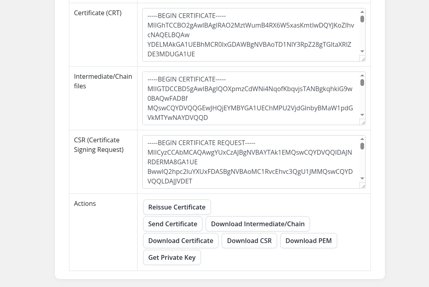
Task: Click the up arrow of the Intermediate/Chain scrollbar
Action: 362,75
